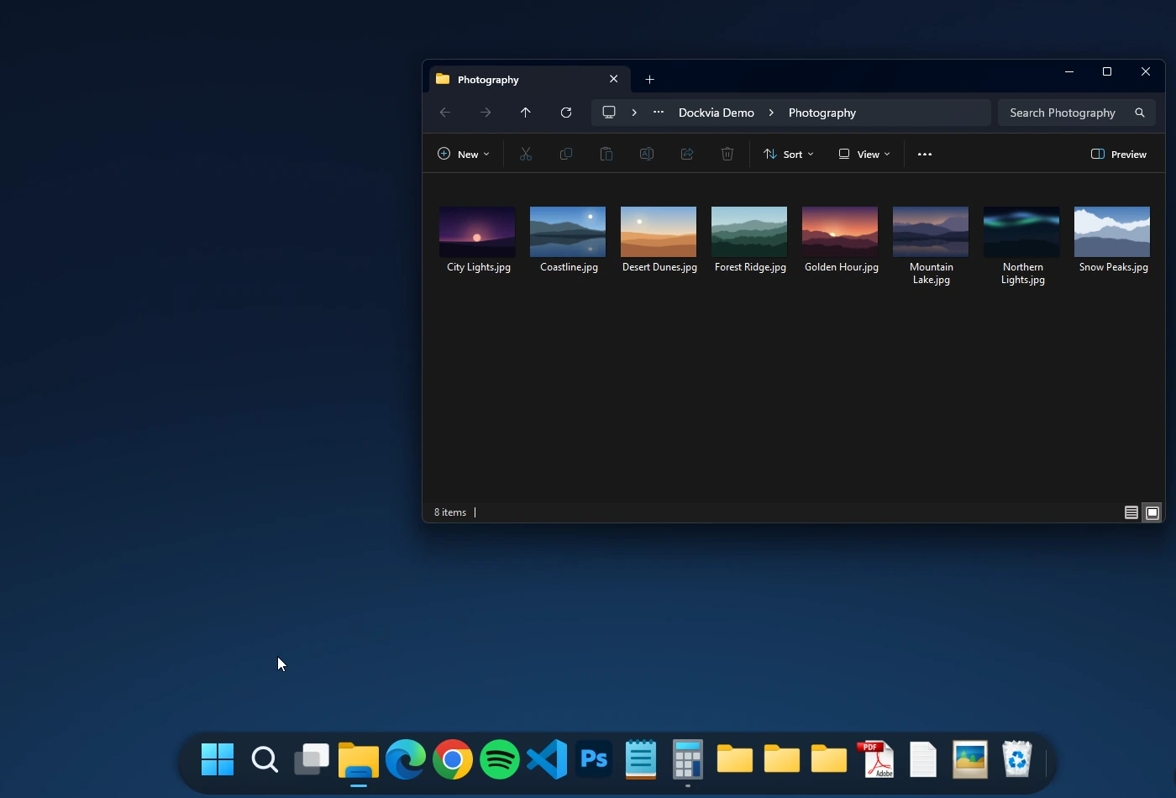Click Photography in the address bar breadcrumb
Screen dimensions: 1176x798
(822, 113)
